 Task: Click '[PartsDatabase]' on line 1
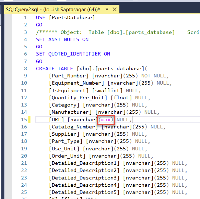pos(72,17)
